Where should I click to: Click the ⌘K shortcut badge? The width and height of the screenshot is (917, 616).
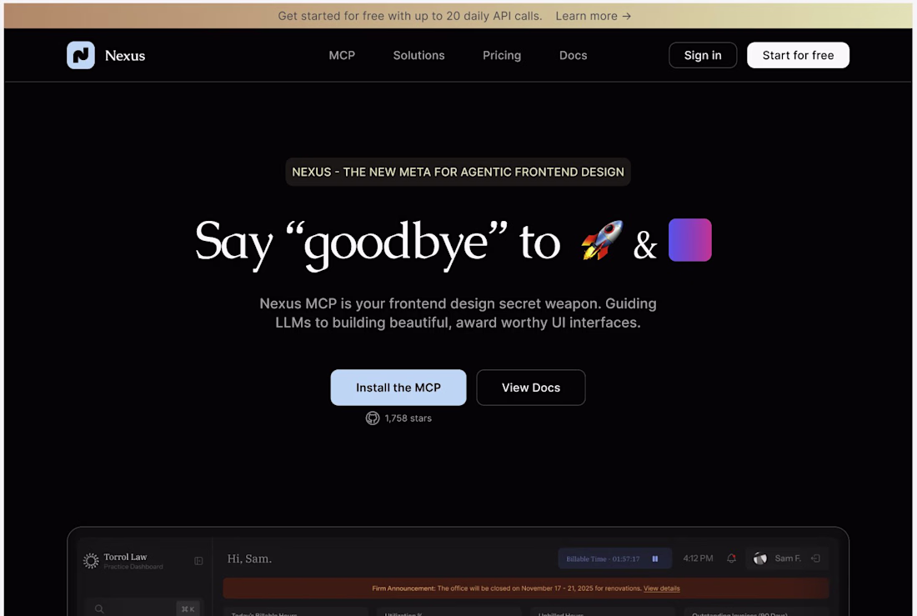coord(188,609)
